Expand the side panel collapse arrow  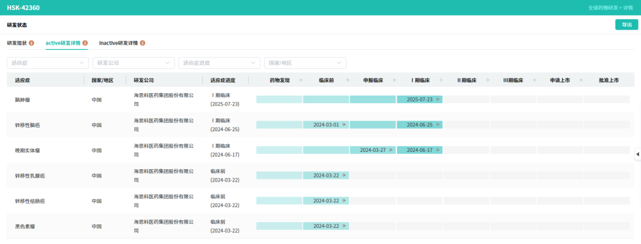pyautogui.click(x=637, y=154)
